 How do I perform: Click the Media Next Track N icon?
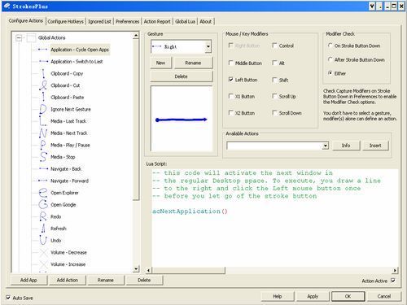coord(43,133)
